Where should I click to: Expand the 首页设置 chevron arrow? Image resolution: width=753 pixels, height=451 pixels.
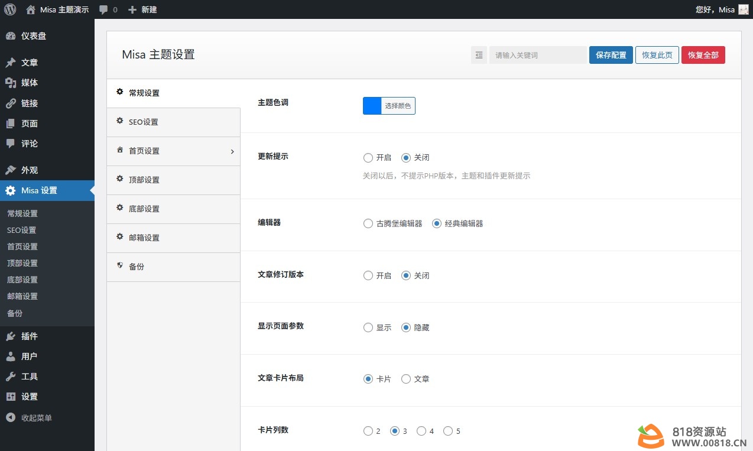coord(232,151)
